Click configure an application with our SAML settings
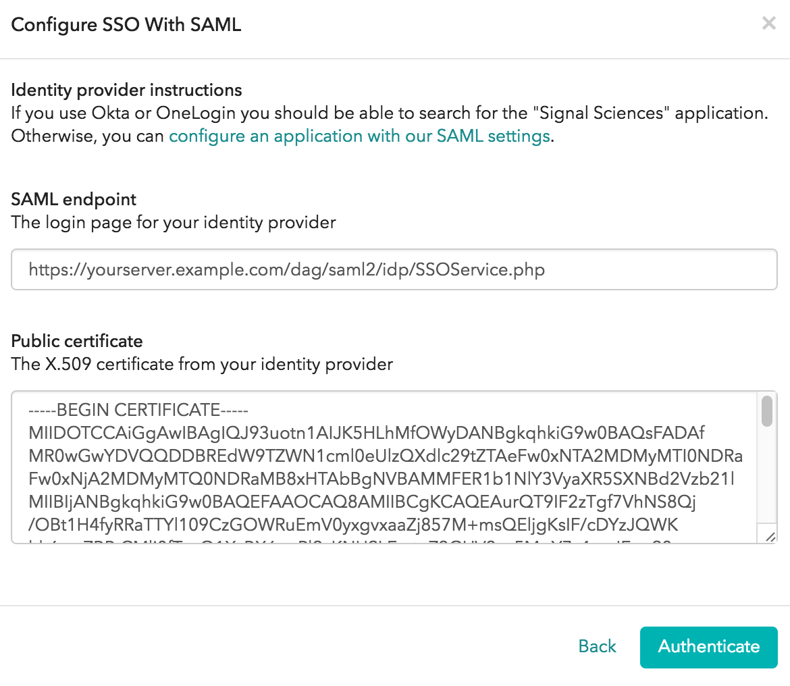This screenshot has height=686, width=790. pos(359,136)
